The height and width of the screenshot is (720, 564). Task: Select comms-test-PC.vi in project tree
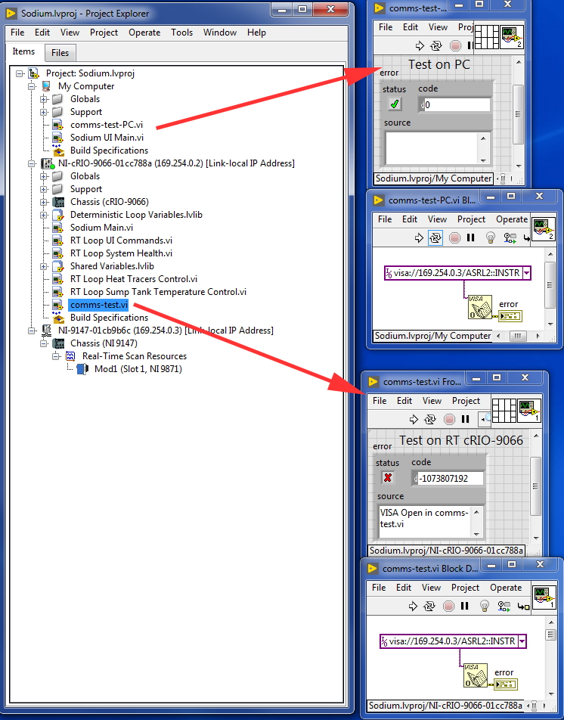[x=107, y=125]
